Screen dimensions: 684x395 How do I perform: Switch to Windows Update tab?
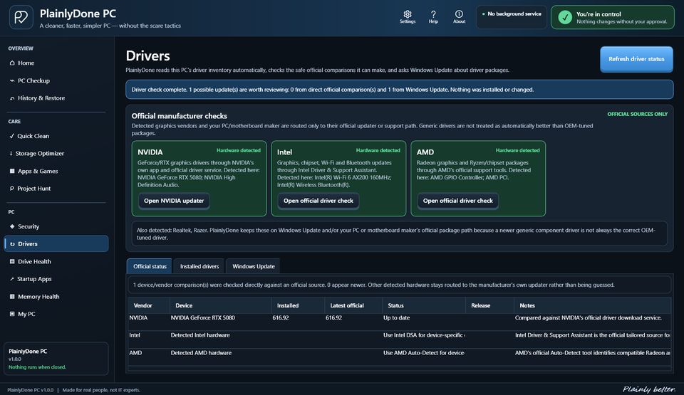[x=254, y=266]
